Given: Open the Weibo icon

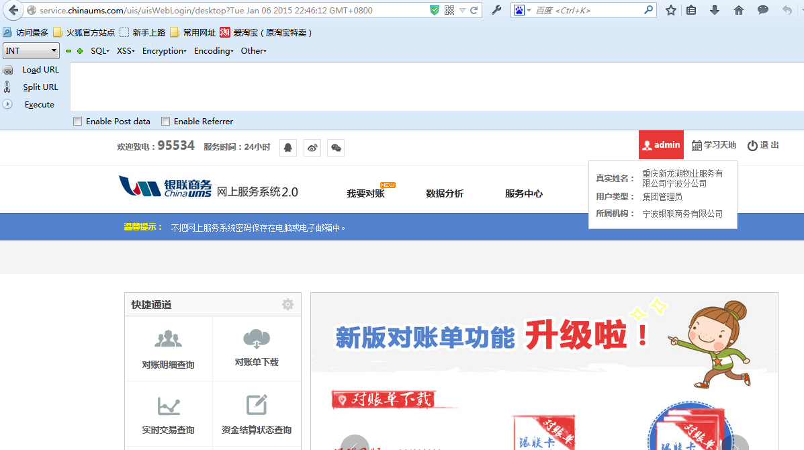Looking at the screenshot, I should point(312,148).
